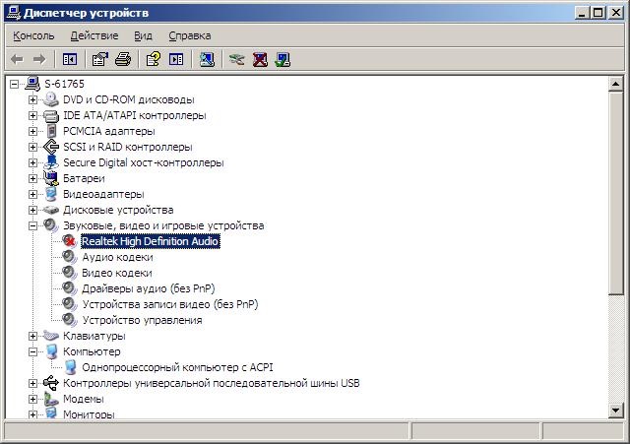Viewport: 630px width, 444px height.
Task: Click the Видеоадаптеры monitor icon
Action: coord(51,194)
